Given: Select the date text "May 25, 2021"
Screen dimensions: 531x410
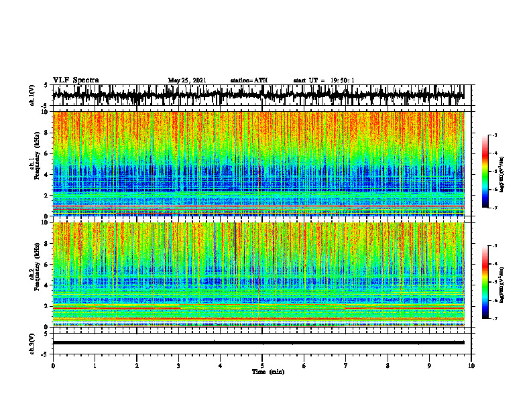Looking at the screenshot, I should point(187,80).
